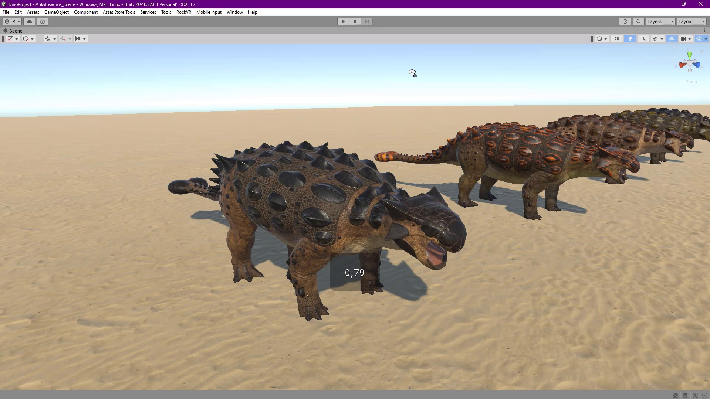Viewport: 710px width, 399px height.
Task: Toggle tool handle rotation mode
Action: [26, 39]
